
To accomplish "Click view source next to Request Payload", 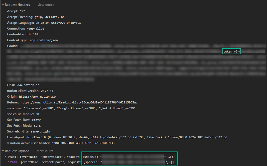I will 45,151.
